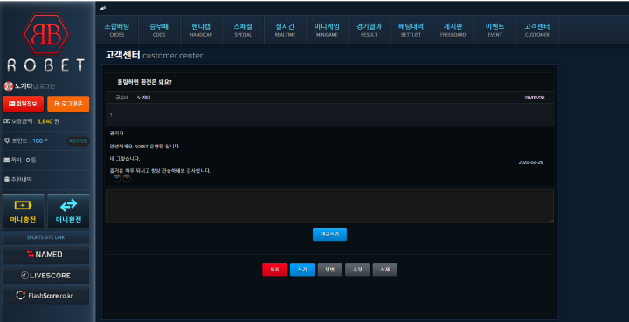Click the 포인트 diamond icon
Image resolution: width=629 pixels, height=322 pixels.
point(7,141)
